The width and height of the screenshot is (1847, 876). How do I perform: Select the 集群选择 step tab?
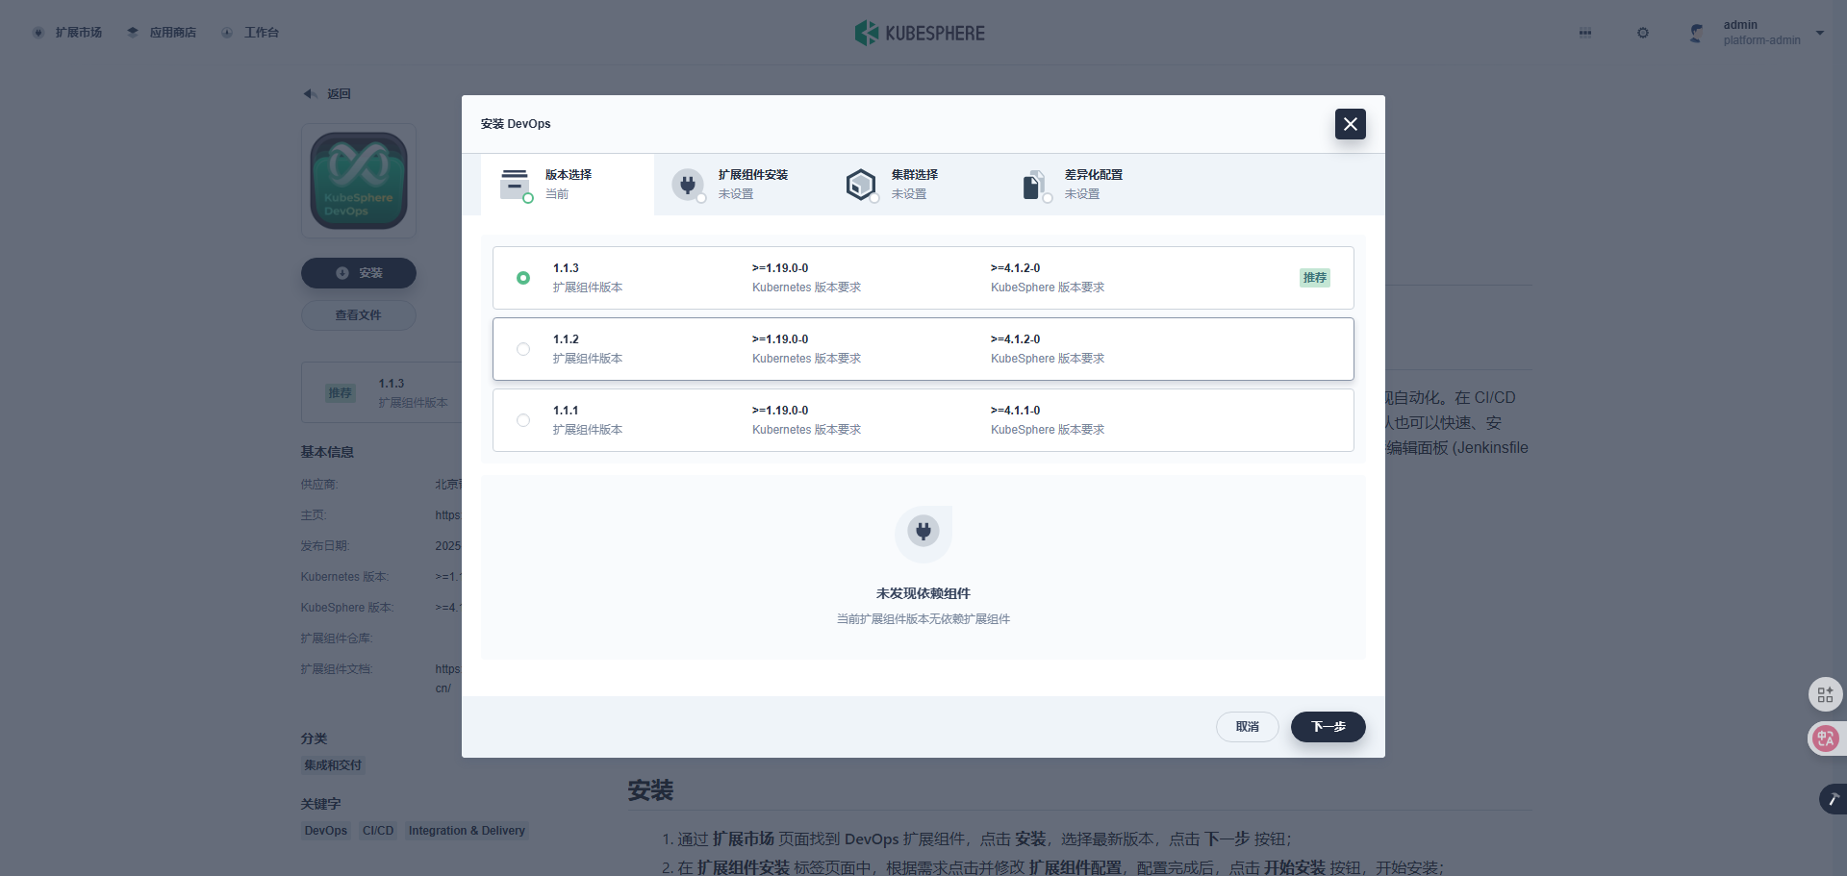pos(914,185)
